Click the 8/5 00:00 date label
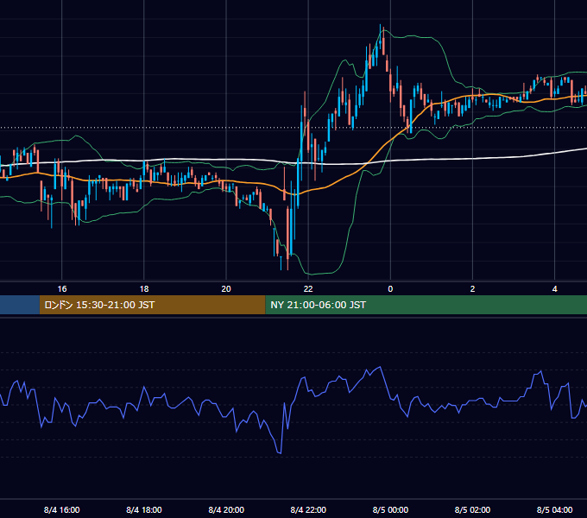 (x=390, y=509)
